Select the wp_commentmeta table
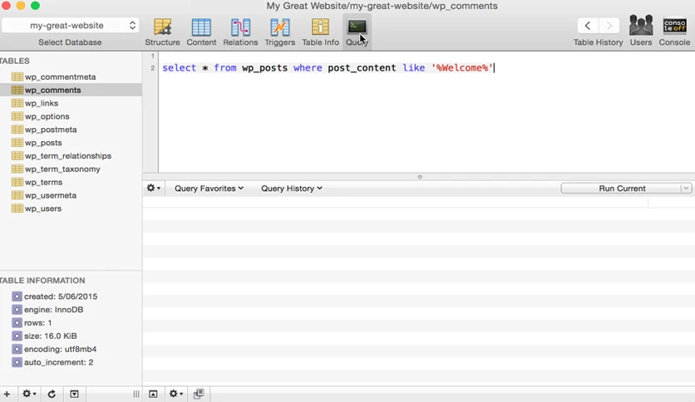Image resolution: width=695 pixels, height=402 pixels. [x=61, y=76]
